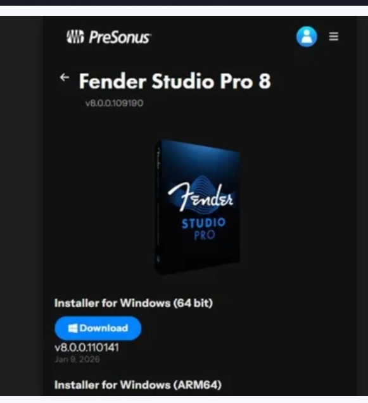This screenshot has width=368, height=403.
Task: Select the Fender Studio Pro 8 heading
Action: tap(175, 81)
